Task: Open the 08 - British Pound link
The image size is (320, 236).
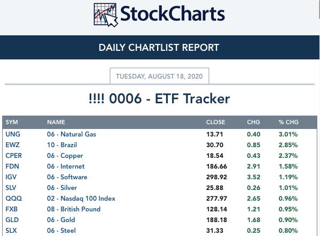Action: tap(74, 209)
